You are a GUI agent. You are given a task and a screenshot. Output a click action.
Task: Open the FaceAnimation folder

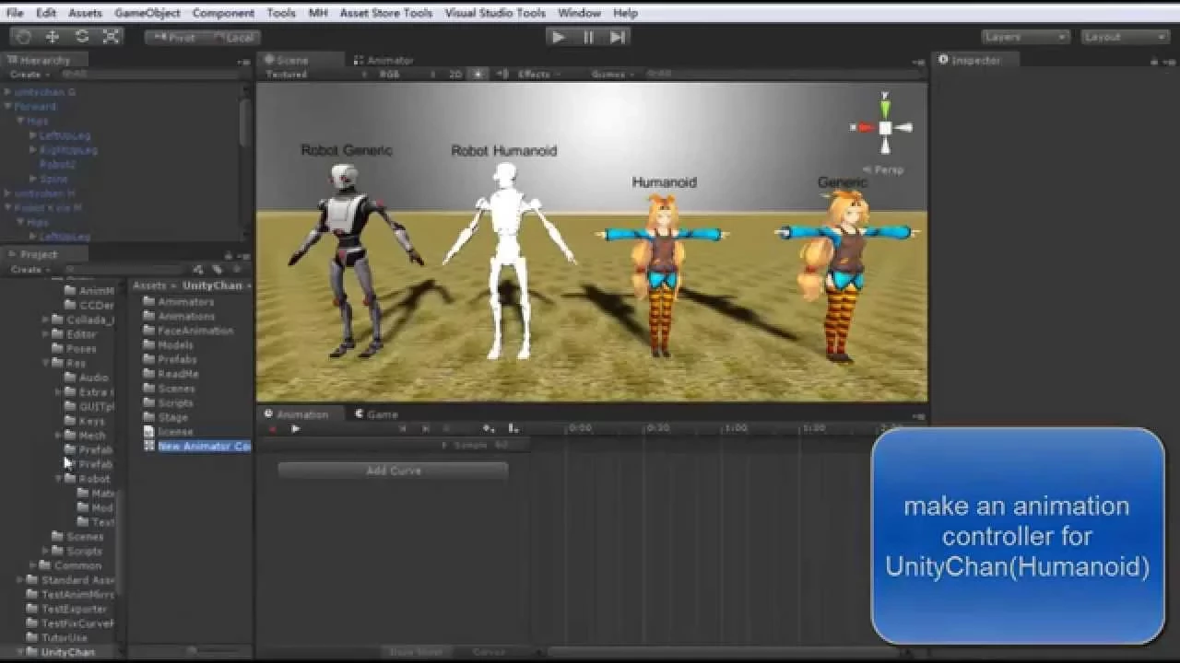[188, 331]
